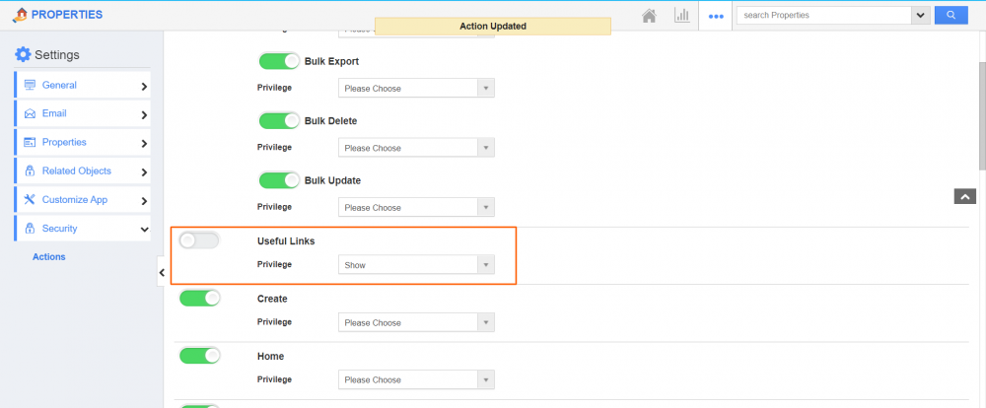Turn off the Create toggle
This screenshot has width=986, height=408.
point(199,298)
